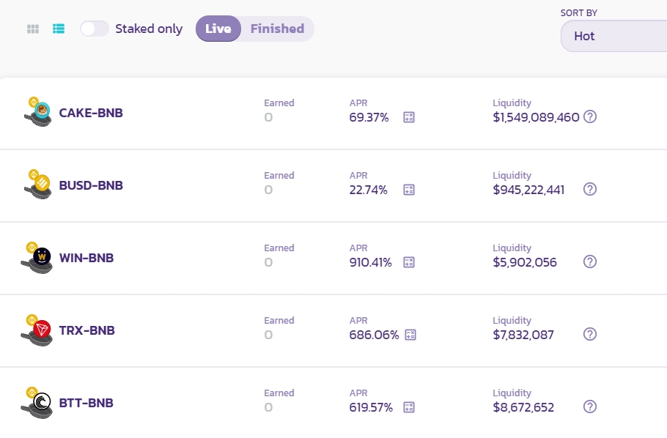The image size is (667, 438).
Task: Open APR calculator for TRX-BNB
Action: (410, 335)
